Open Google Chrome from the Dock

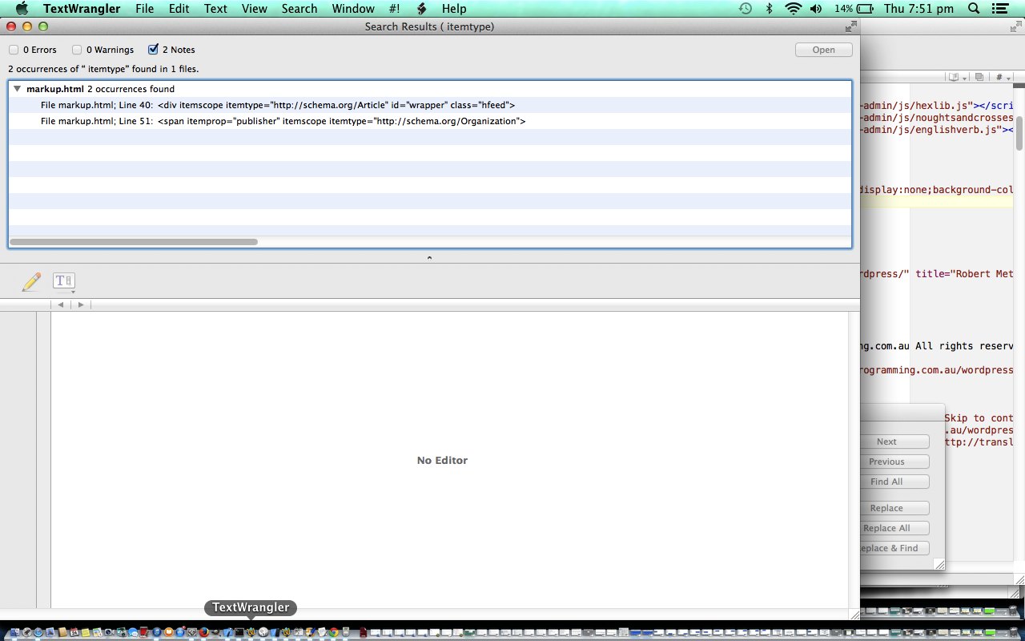click(332, 632)
